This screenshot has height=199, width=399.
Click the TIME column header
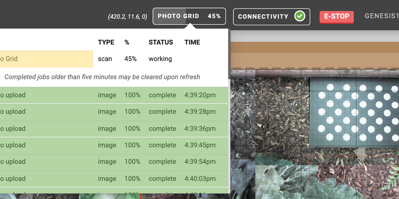(192, 42)
